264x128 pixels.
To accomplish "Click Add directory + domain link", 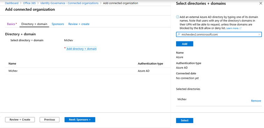I will (81, 49).
